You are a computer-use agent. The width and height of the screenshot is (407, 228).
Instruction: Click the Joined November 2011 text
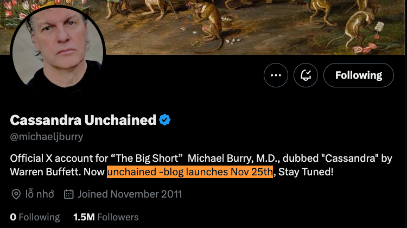(130, 194)
